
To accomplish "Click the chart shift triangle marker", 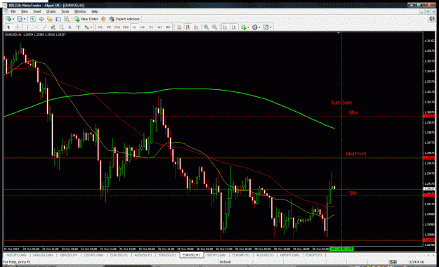I will click(x=339, y=33).
